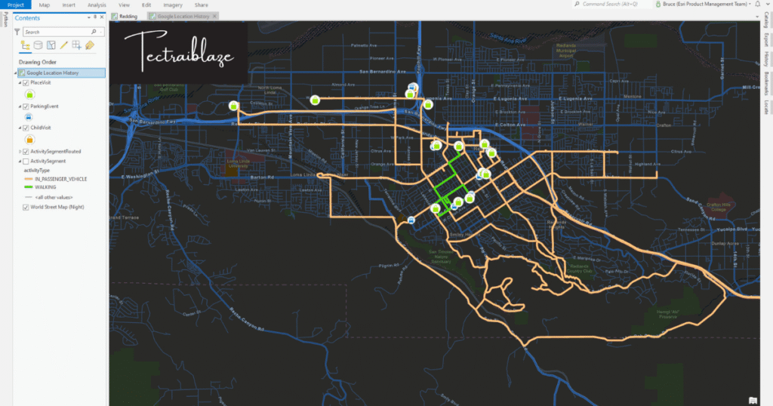Open the Python side pane tab
The width and height of the screenshot is (773, 406).
pos(5,20)
